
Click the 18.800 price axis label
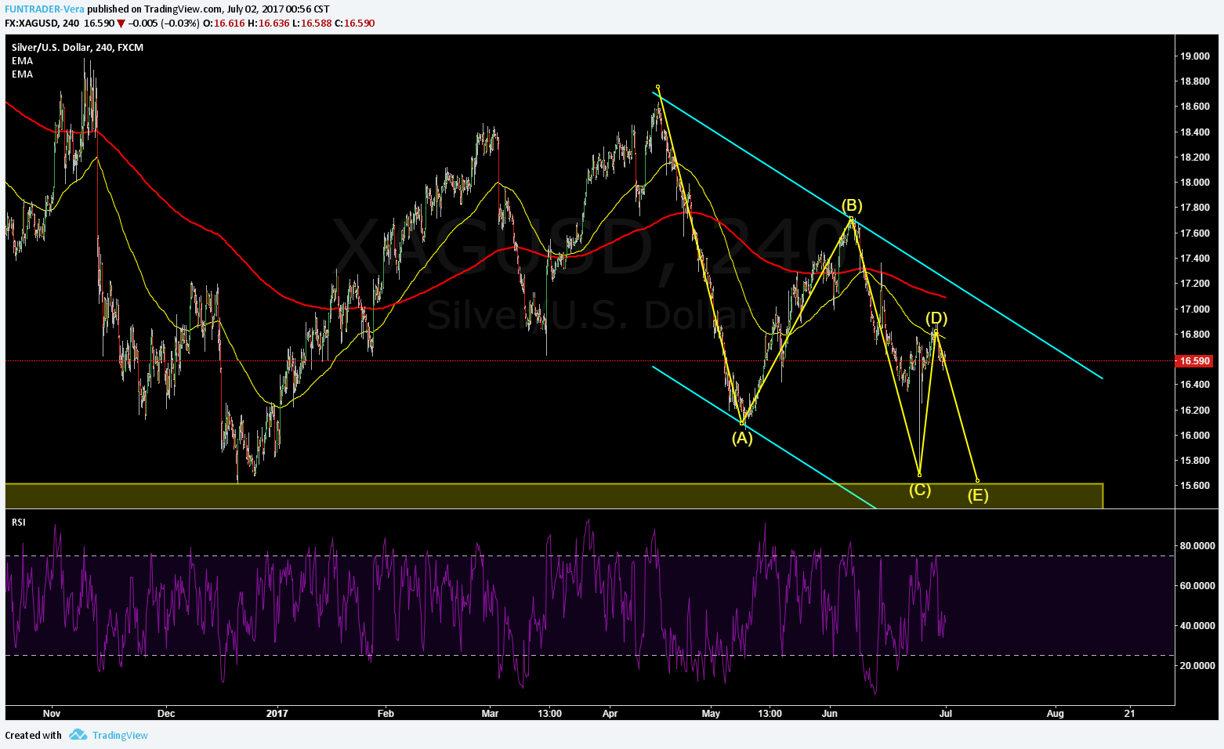point(1195,81)
